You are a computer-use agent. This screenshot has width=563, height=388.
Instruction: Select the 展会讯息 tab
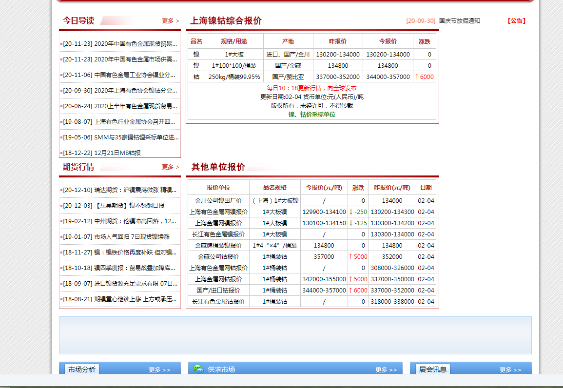click(433, 369)
